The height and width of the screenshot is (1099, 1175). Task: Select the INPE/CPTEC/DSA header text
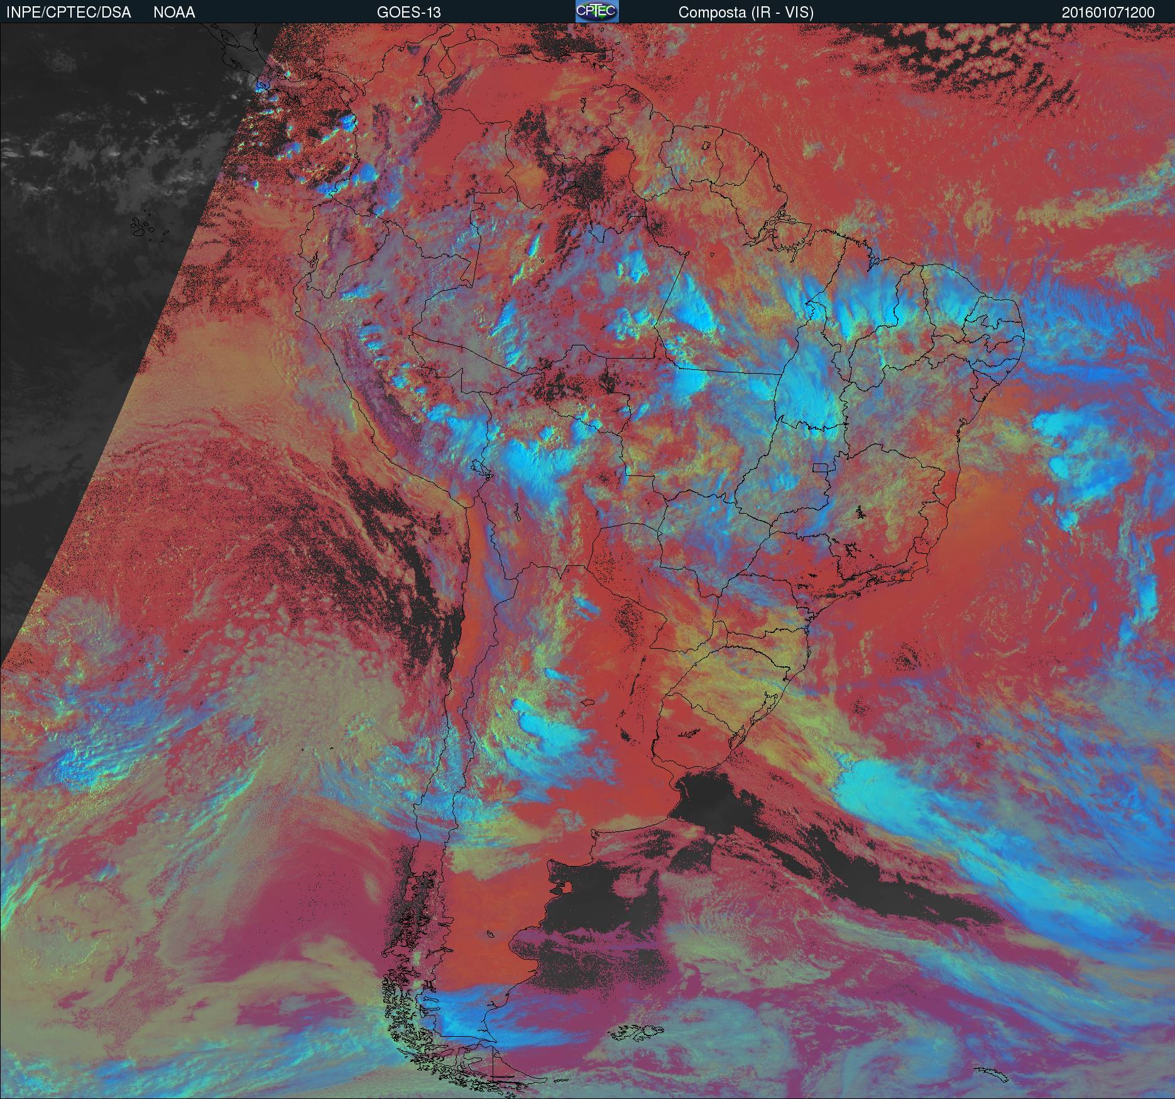pos(68,13)
